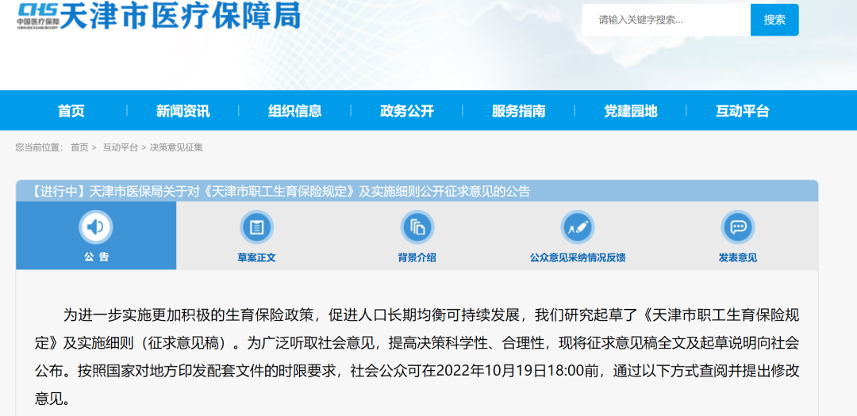Click the 背景介绍 copy-pages icon
The height and width of the screenshot is (416, 857).
[x=417, y=227]
